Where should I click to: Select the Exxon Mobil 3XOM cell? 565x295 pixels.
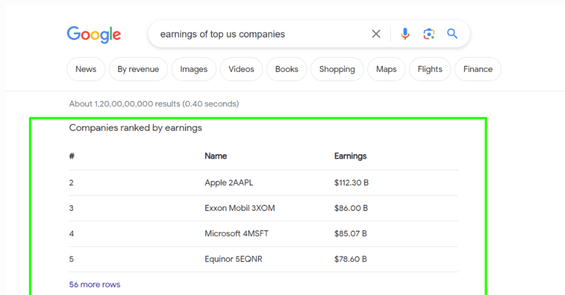pos(240,208)
